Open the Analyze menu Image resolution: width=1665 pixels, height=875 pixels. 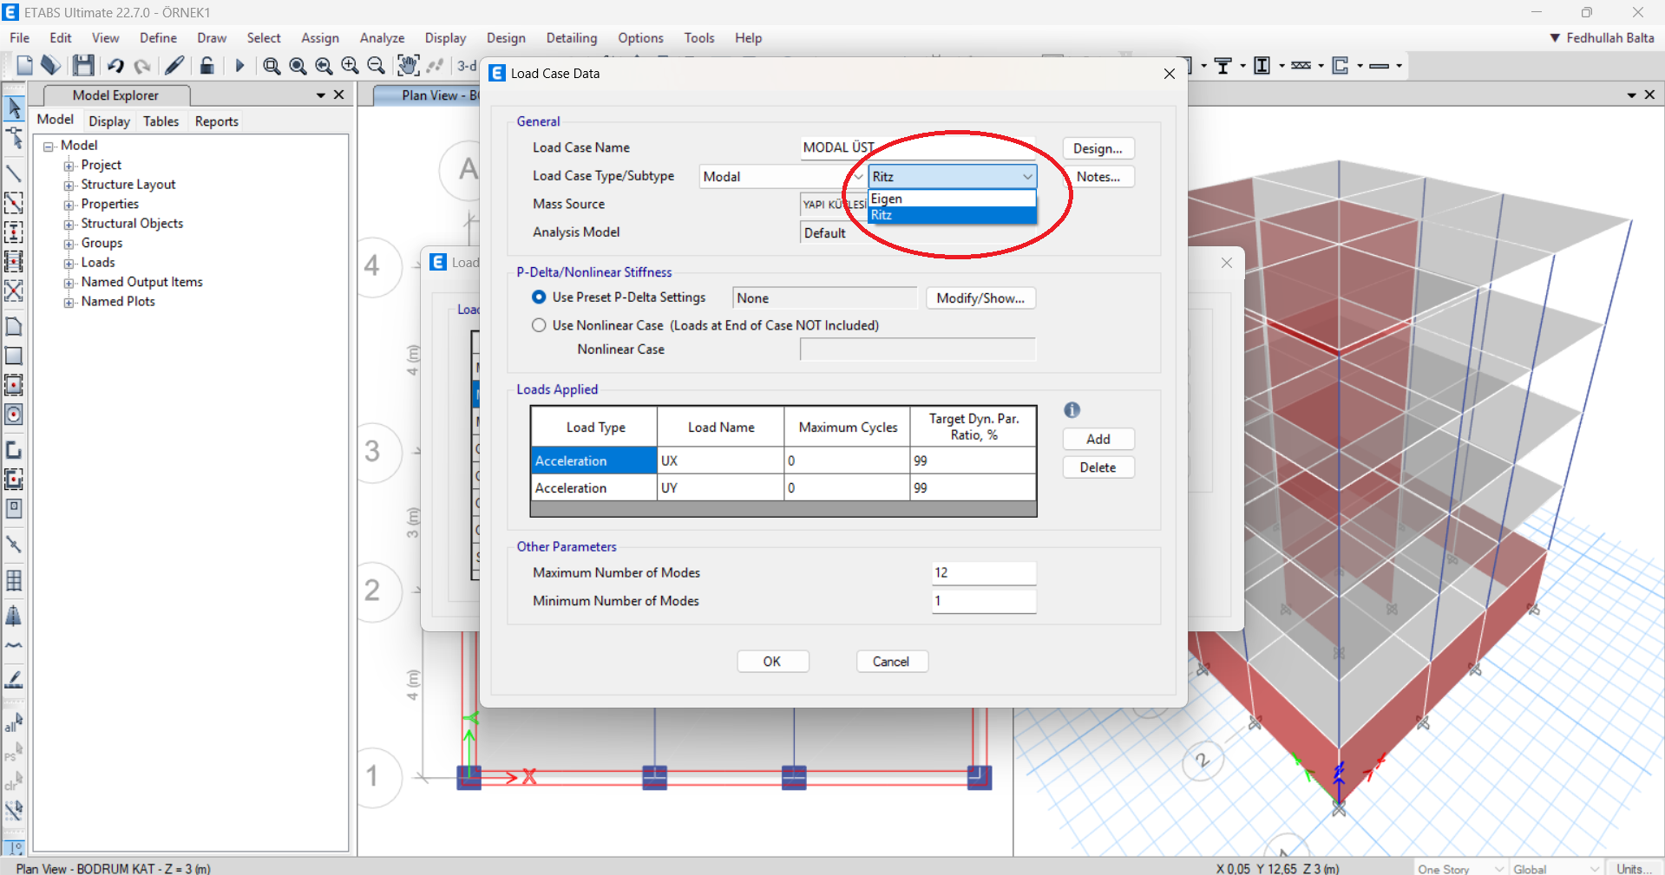(x=382, y=38)
